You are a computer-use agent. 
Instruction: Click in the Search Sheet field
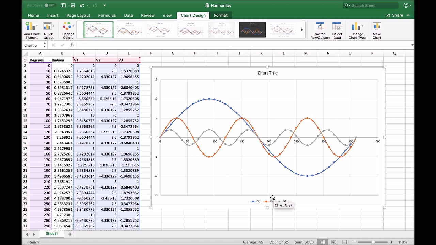click(x=371, y=5)
